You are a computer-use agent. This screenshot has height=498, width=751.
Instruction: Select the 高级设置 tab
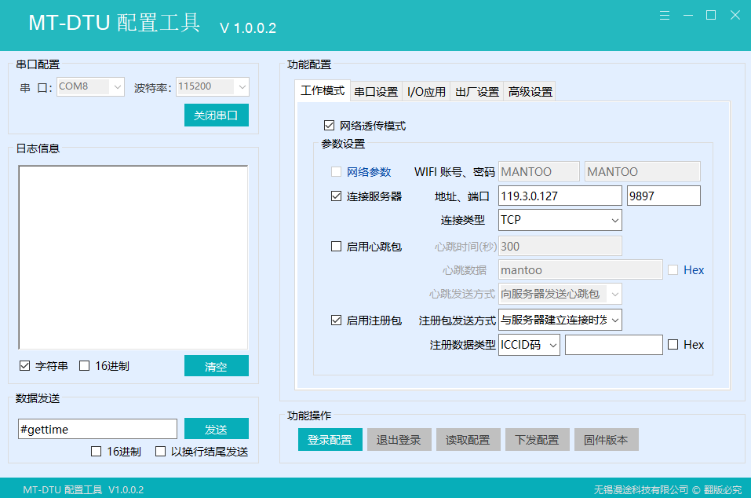coord(530,92)
